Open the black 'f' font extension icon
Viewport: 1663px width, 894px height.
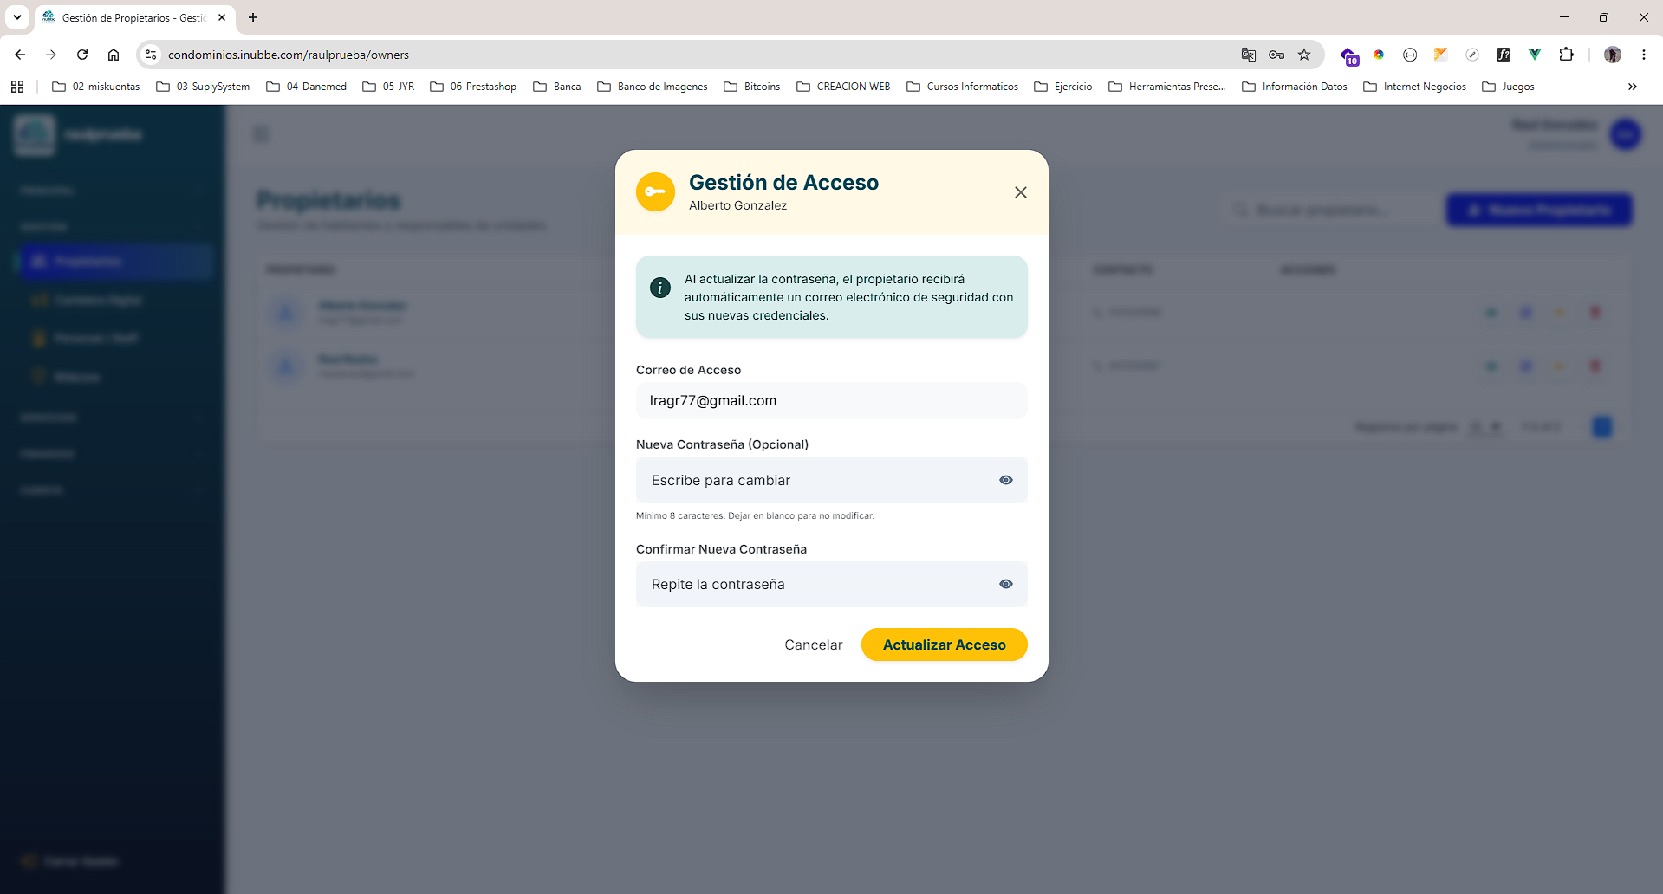1504,55
